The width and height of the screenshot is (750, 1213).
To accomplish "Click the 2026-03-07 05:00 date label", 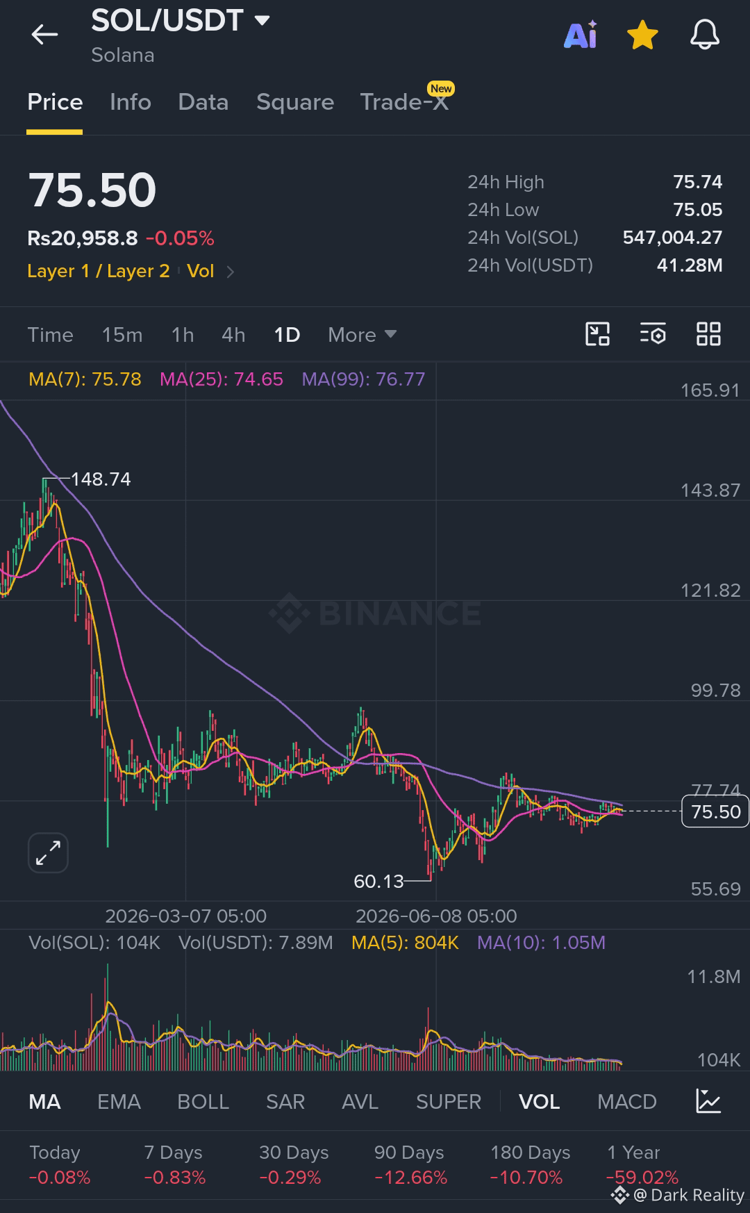I will [185, 916].
